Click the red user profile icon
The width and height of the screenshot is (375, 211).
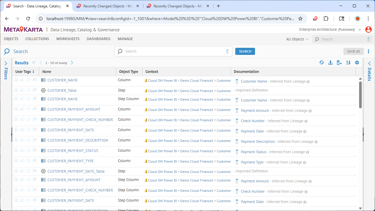(368, 30)
